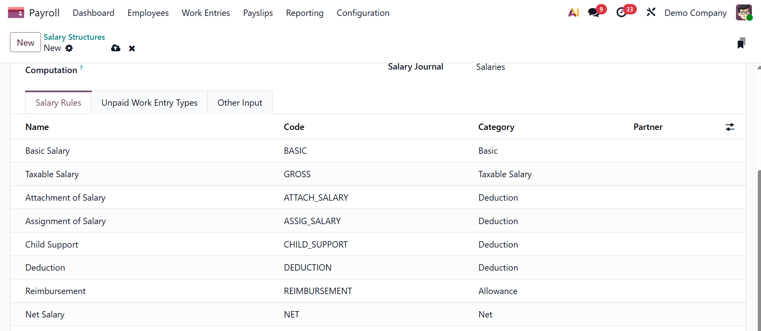The height and width of the screenshot is (331, 761).
Task: Click the Salary Journal field value Salaries
Action: (x=490, y=67)
